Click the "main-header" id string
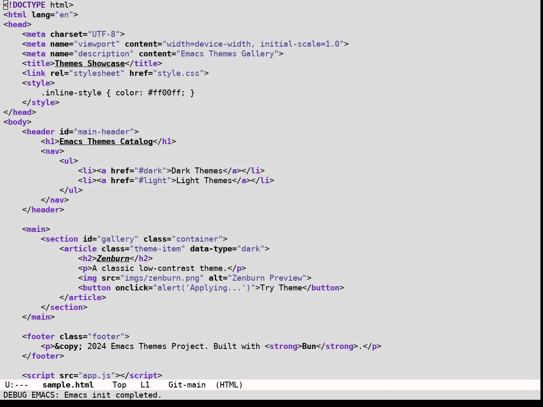This screenshot has width=543, height=407. coord(104,132)
